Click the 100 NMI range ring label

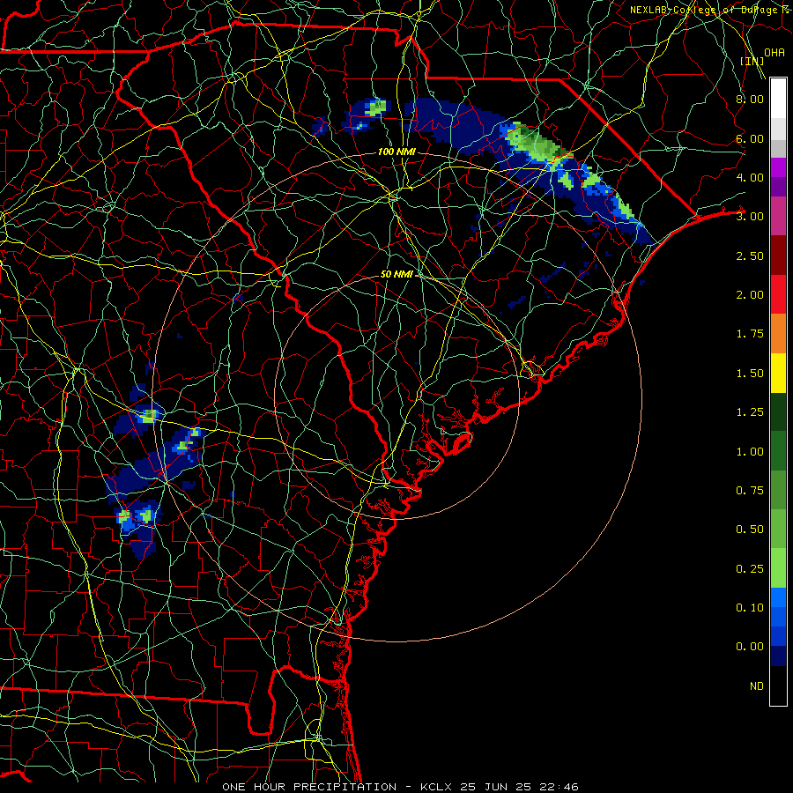pyautogui.click(x=396, y=152)
